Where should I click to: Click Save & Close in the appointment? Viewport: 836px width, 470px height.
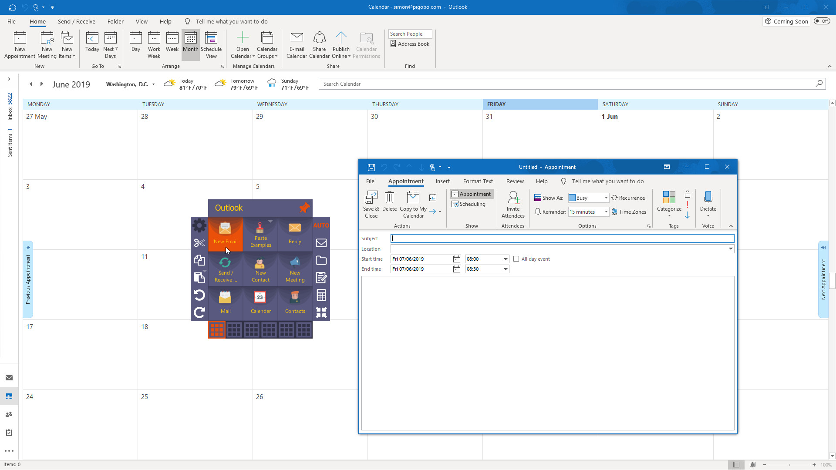click(371, 205)
